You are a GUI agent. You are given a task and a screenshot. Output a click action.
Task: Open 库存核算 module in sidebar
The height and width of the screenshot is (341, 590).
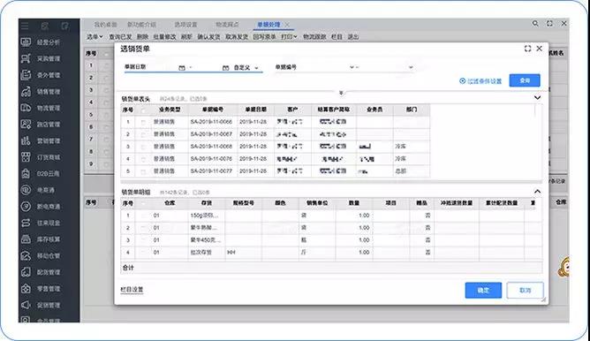point(41,239)
